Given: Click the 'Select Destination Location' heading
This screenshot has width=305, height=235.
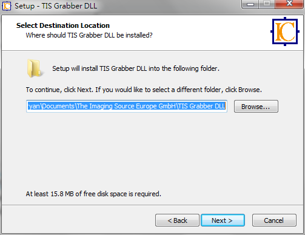Looking at the screenshot, I should [63, 25].
